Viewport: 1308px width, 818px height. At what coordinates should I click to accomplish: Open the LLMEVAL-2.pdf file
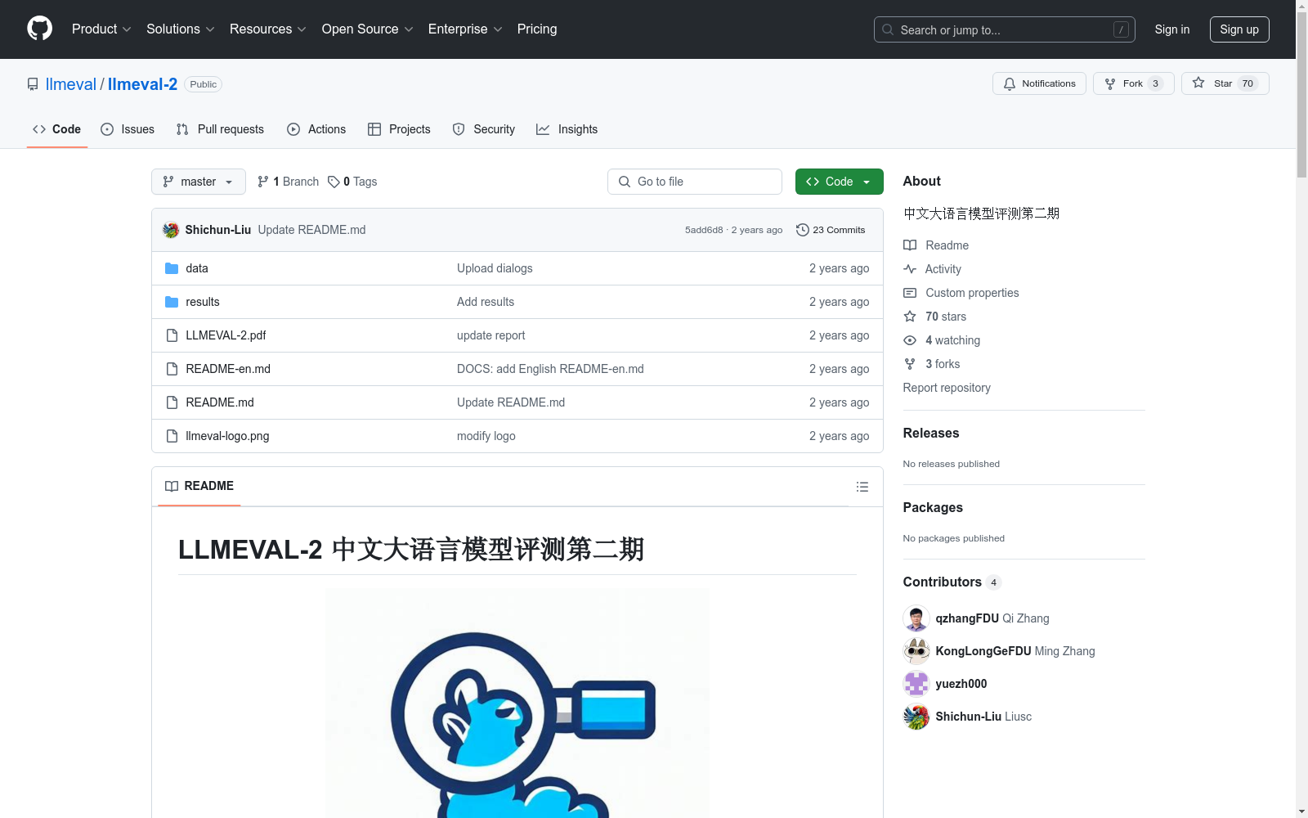tap(226, 335)
